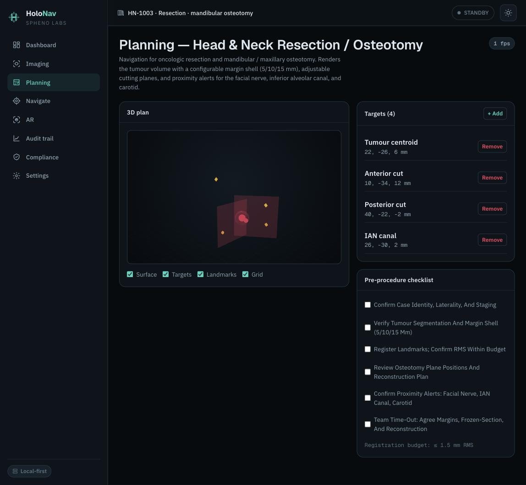Check Register Landmarks; Confirm RMS Within Budget
The height and width of the screenshot is (485, 526).
point(367,349)
